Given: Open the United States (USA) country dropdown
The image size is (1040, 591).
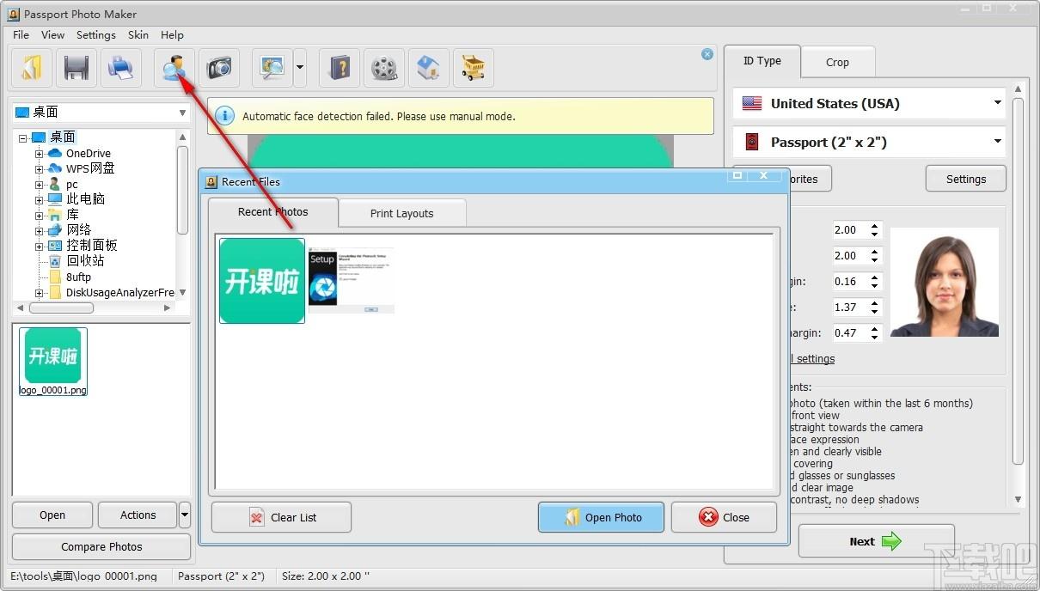Looking at the screenshot, I should [870, 103].
